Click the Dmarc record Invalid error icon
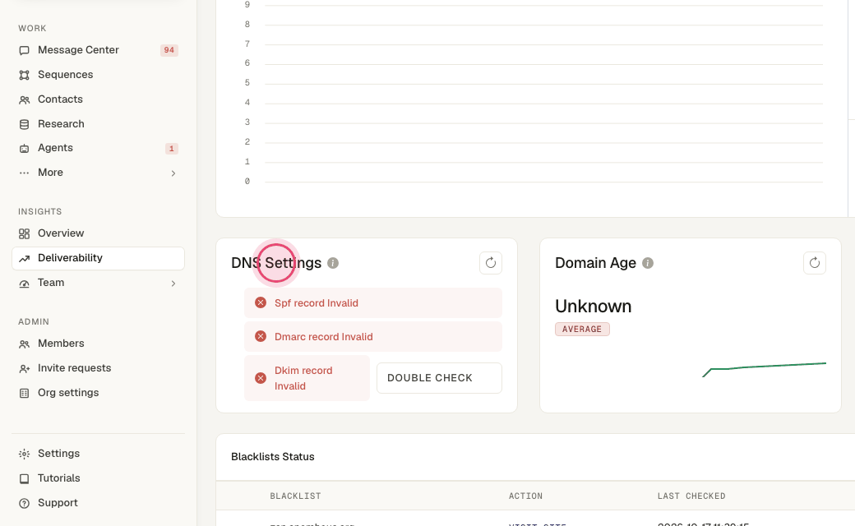Screen dimensions: 855x526 click(261, 336)
